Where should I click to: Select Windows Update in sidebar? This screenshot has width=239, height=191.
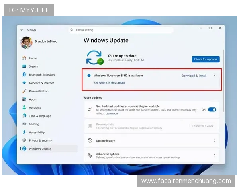49,148
